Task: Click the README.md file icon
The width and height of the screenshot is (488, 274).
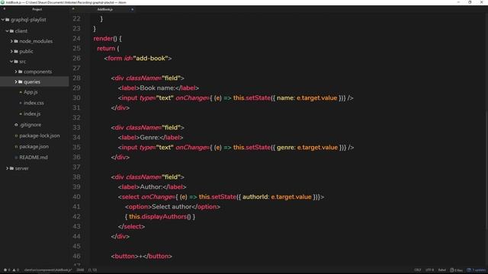Action: pyautogui.click(x=16, y=158)
